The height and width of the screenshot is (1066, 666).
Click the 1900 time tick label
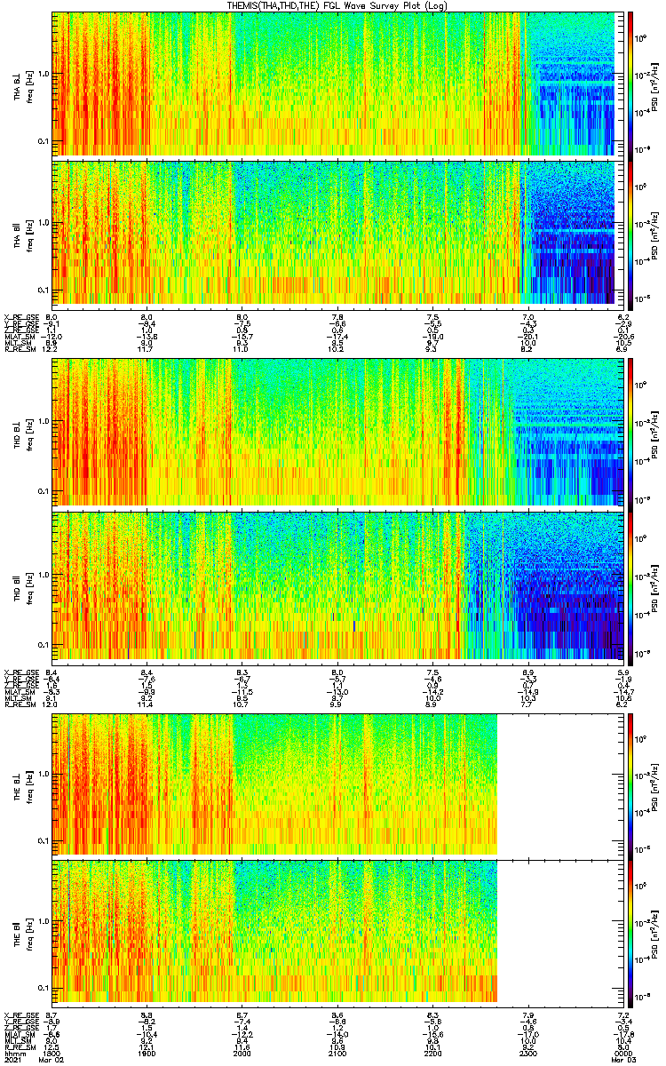coord(147,1053)
